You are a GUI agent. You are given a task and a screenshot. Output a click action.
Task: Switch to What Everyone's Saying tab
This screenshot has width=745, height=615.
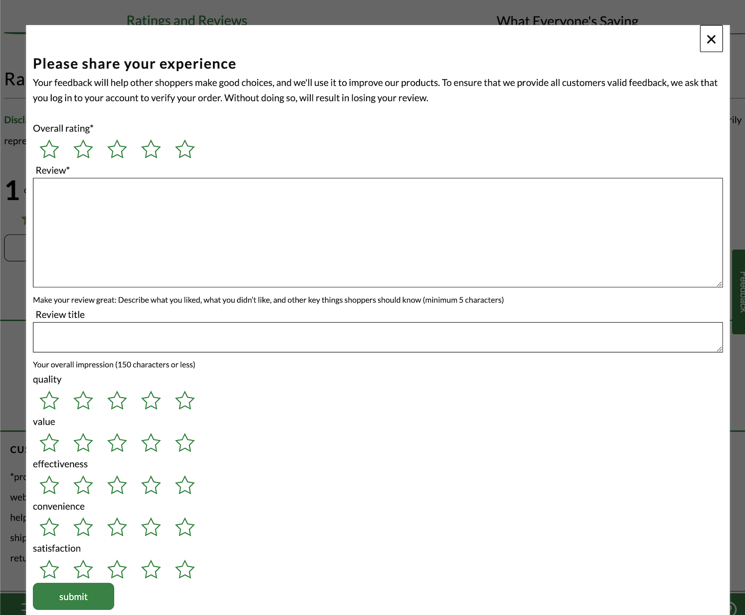pos(567,20)
